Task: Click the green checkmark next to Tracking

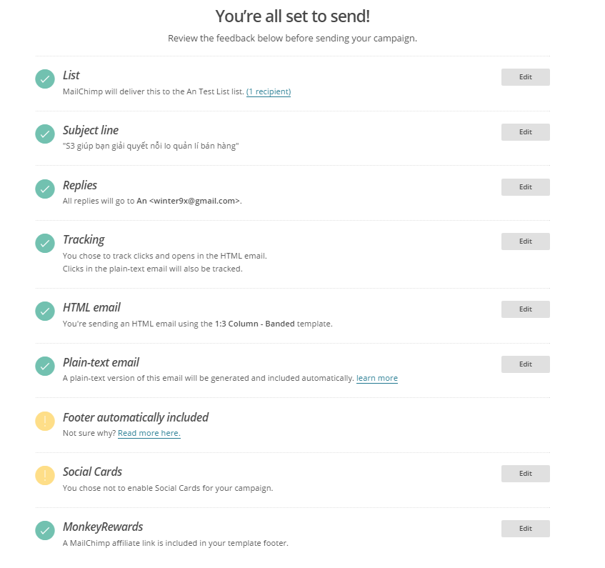Action: tap(45, 244)
